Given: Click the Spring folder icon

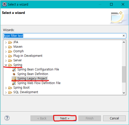Looking at the screenshot, I should pyautogui.click(x=10, y=65).
